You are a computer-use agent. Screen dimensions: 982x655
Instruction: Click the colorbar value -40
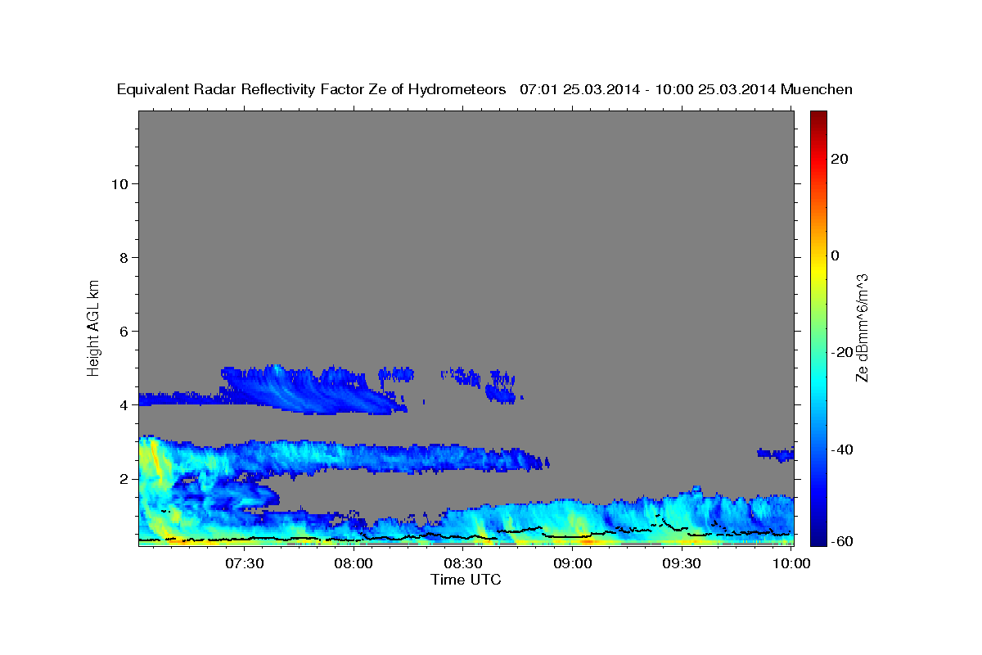841,449
